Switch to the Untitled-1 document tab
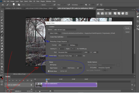The height and width of the screenshot is (93, 139). [13, 8]
